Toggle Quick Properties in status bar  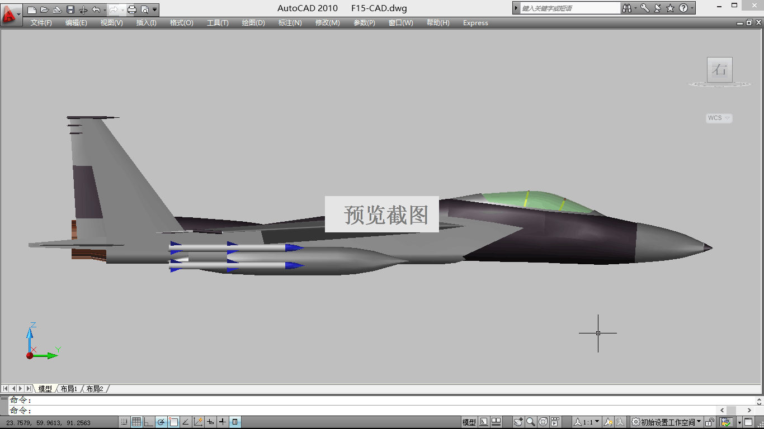coord(235,422)
